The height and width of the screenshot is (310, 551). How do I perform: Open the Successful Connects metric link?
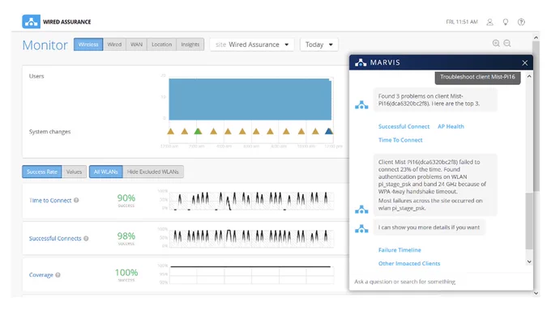55,239
